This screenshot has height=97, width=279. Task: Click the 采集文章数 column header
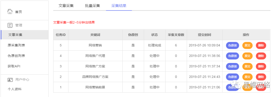pos(176,35)
